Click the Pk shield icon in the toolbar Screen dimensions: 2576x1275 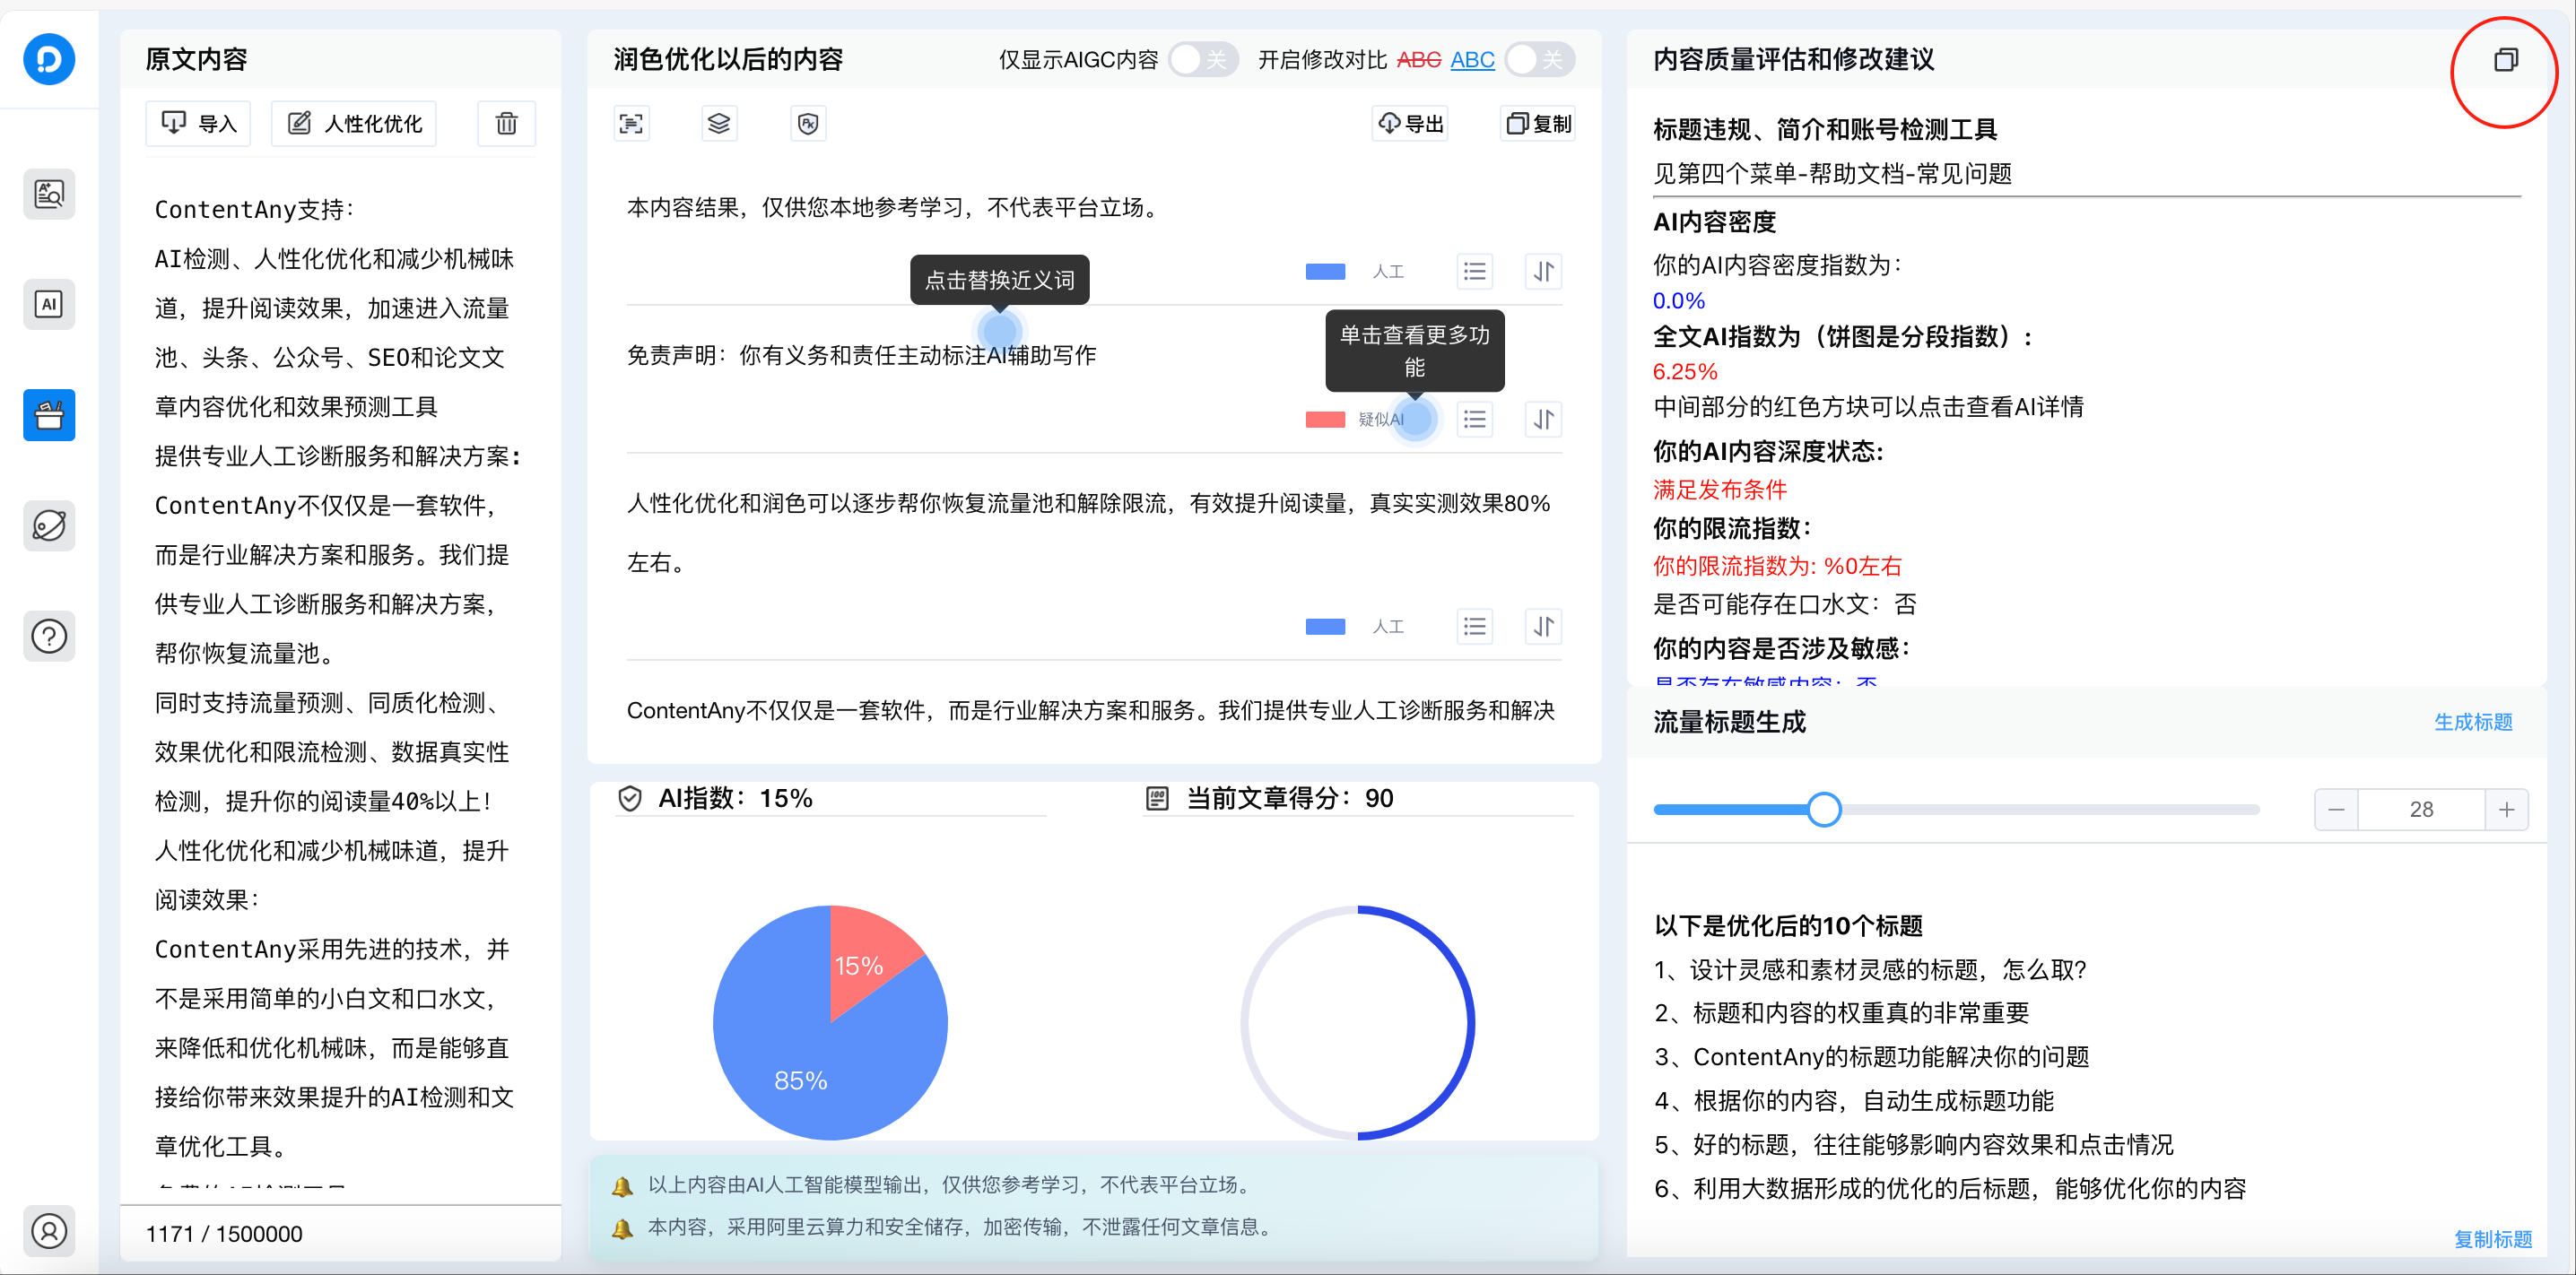[x=808, y=123]
